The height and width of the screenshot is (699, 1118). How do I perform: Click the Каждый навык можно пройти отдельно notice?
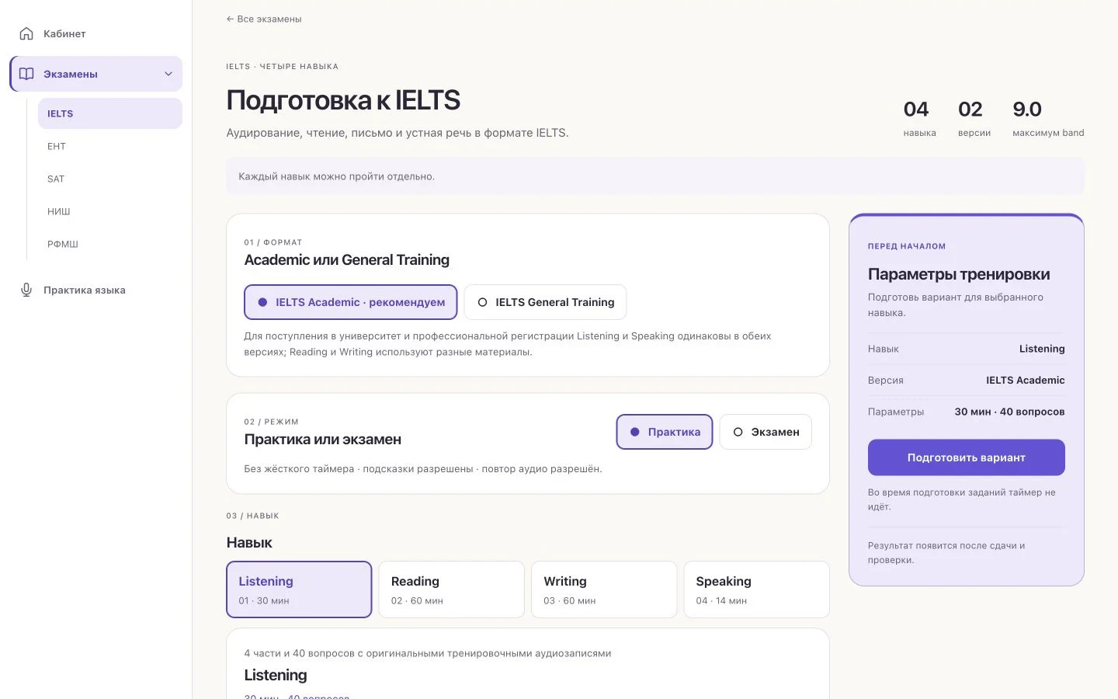point(655,176)
